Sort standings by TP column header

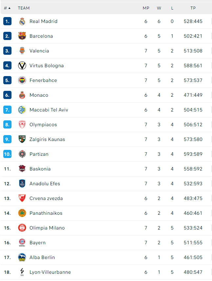click(x=193, y=8)
